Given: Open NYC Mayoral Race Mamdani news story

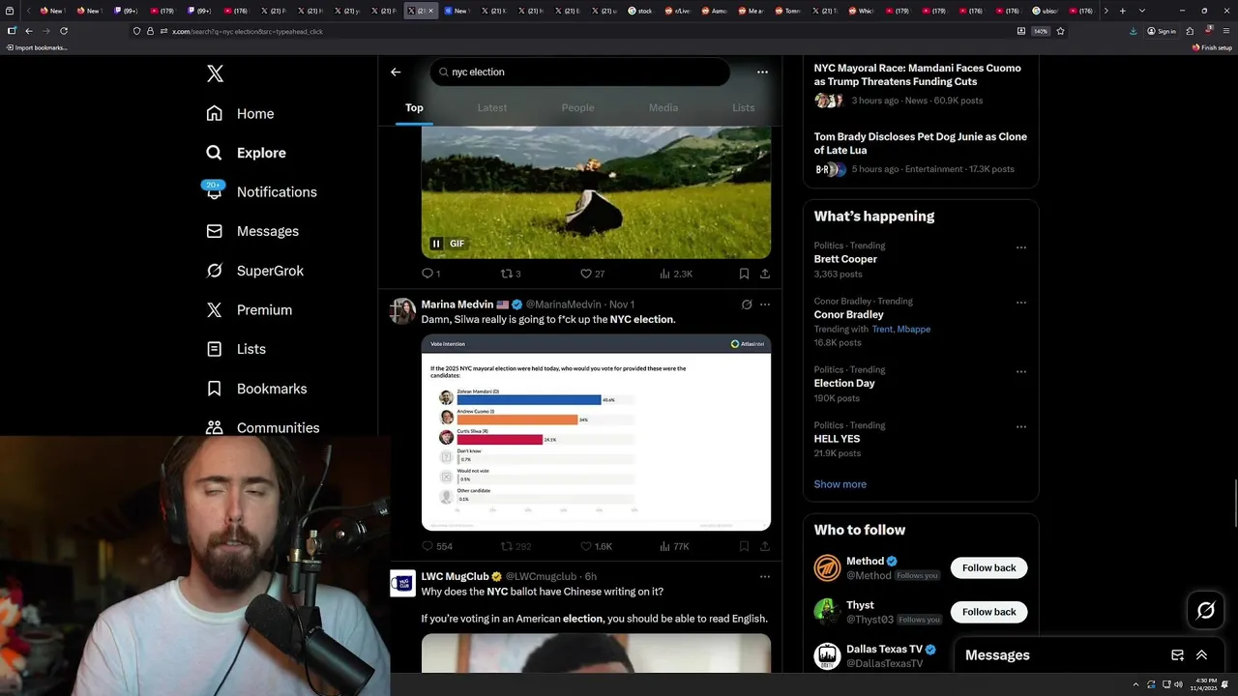Looking at the screenshot, I should pos(921,84).
